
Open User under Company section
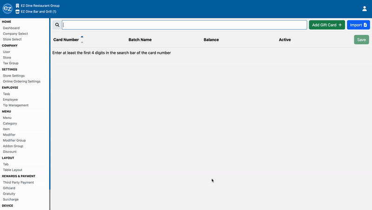7,52
